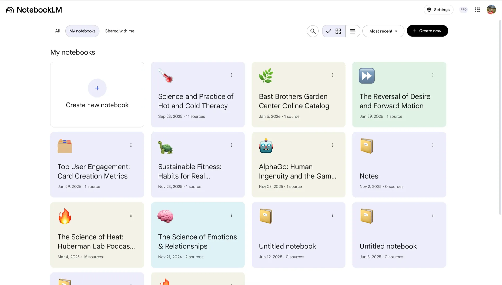This screenshot has width=502, height=285.
Task: Open options for Untitled notebook Jun 8
Action: pos(433,215)
